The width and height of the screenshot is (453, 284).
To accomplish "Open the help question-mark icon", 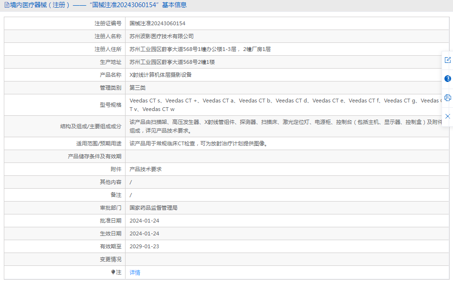I will point(448,79).
